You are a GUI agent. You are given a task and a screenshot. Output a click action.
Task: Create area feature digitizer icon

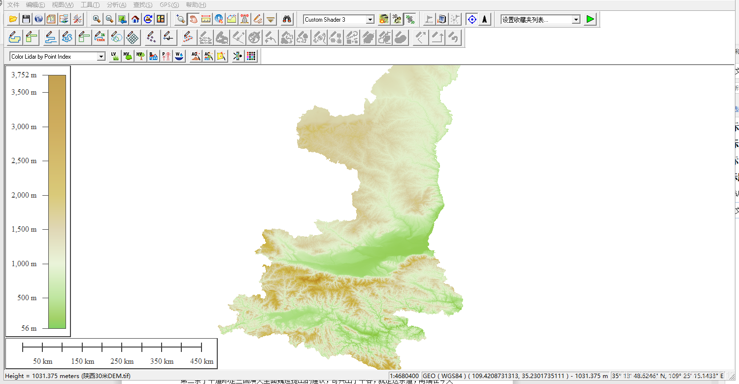(15, 37)
